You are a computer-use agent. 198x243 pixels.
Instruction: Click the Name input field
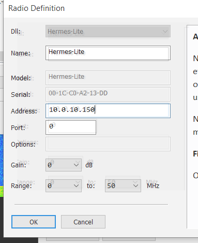coord(108,53)
